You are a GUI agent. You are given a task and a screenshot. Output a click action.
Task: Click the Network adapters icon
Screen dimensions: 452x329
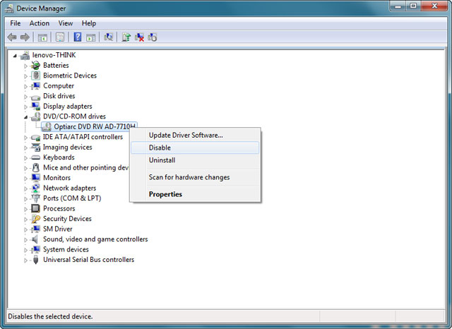coord(36,188)
